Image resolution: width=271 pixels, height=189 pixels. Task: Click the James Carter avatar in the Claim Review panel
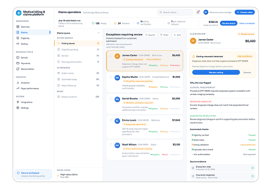coord(193,41)
